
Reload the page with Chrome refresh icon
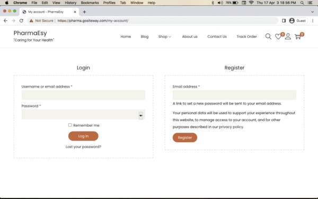(21, 21)
